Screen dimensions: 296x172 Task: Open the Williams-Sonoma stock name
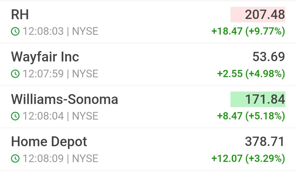click(x=65, y=99)
